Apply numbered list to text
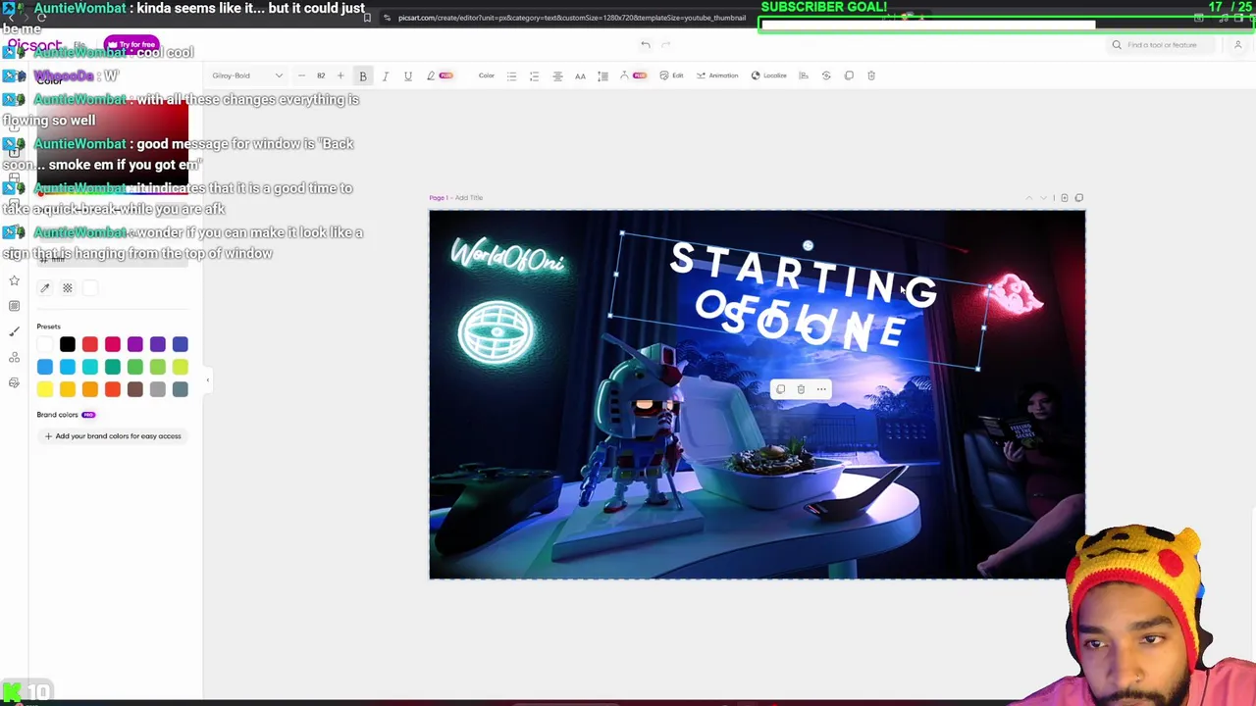The height and width of the screenshot is (706, 1256). (x=534, y=76)
